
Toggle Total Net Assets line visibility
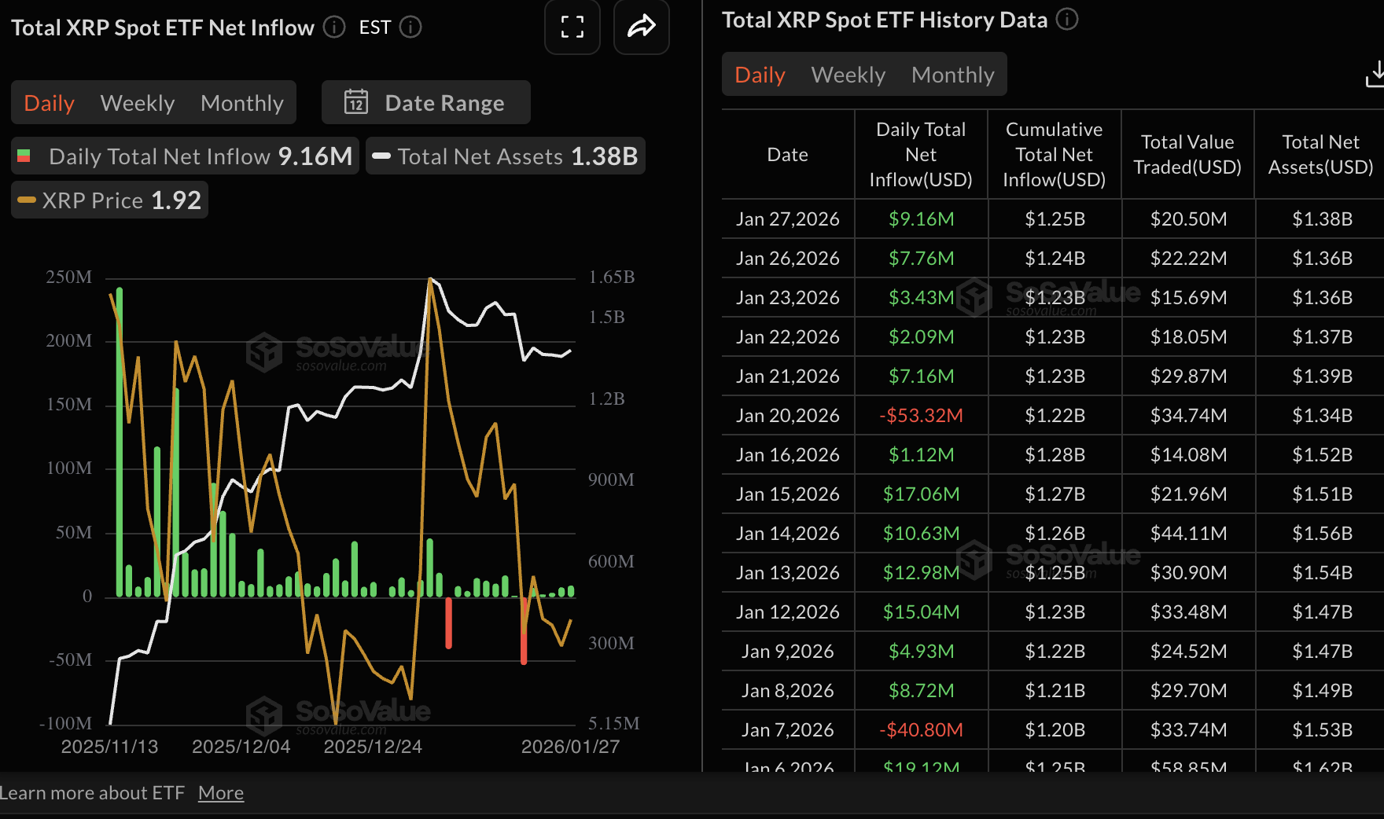(505, 156)
